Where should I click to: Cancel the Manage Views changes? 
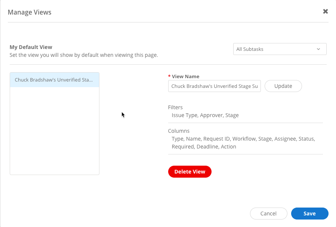[x=268, y=213]
